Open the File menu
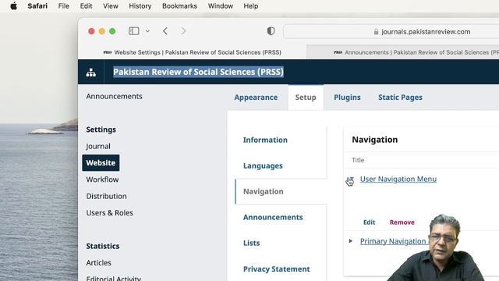 coord(64,6)
